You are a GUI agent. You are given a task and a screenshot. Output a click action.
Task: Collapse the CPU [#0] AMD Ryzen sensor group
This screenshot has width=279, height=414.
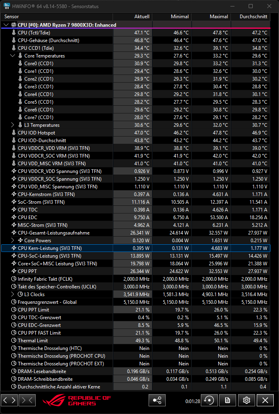[x=6, y=25]
